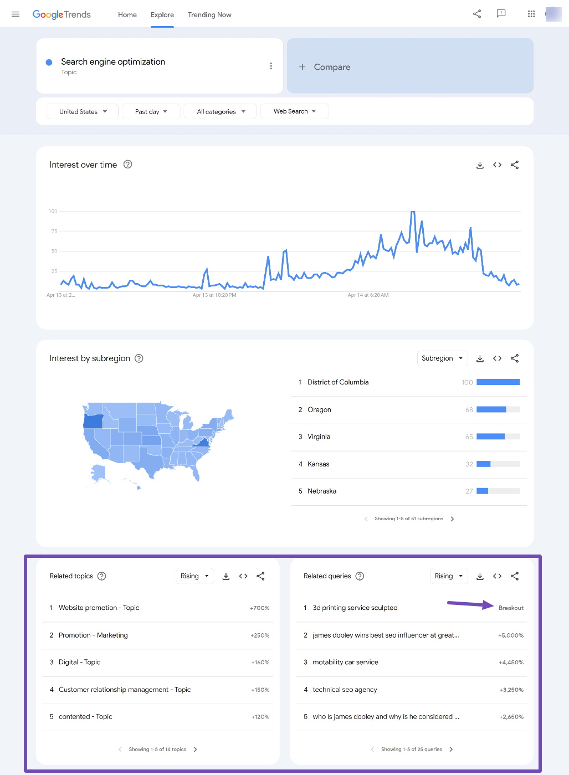Open help icon beside Interest by subregion
This screenshot has height=775, width=569.
(x=139, y=358)
